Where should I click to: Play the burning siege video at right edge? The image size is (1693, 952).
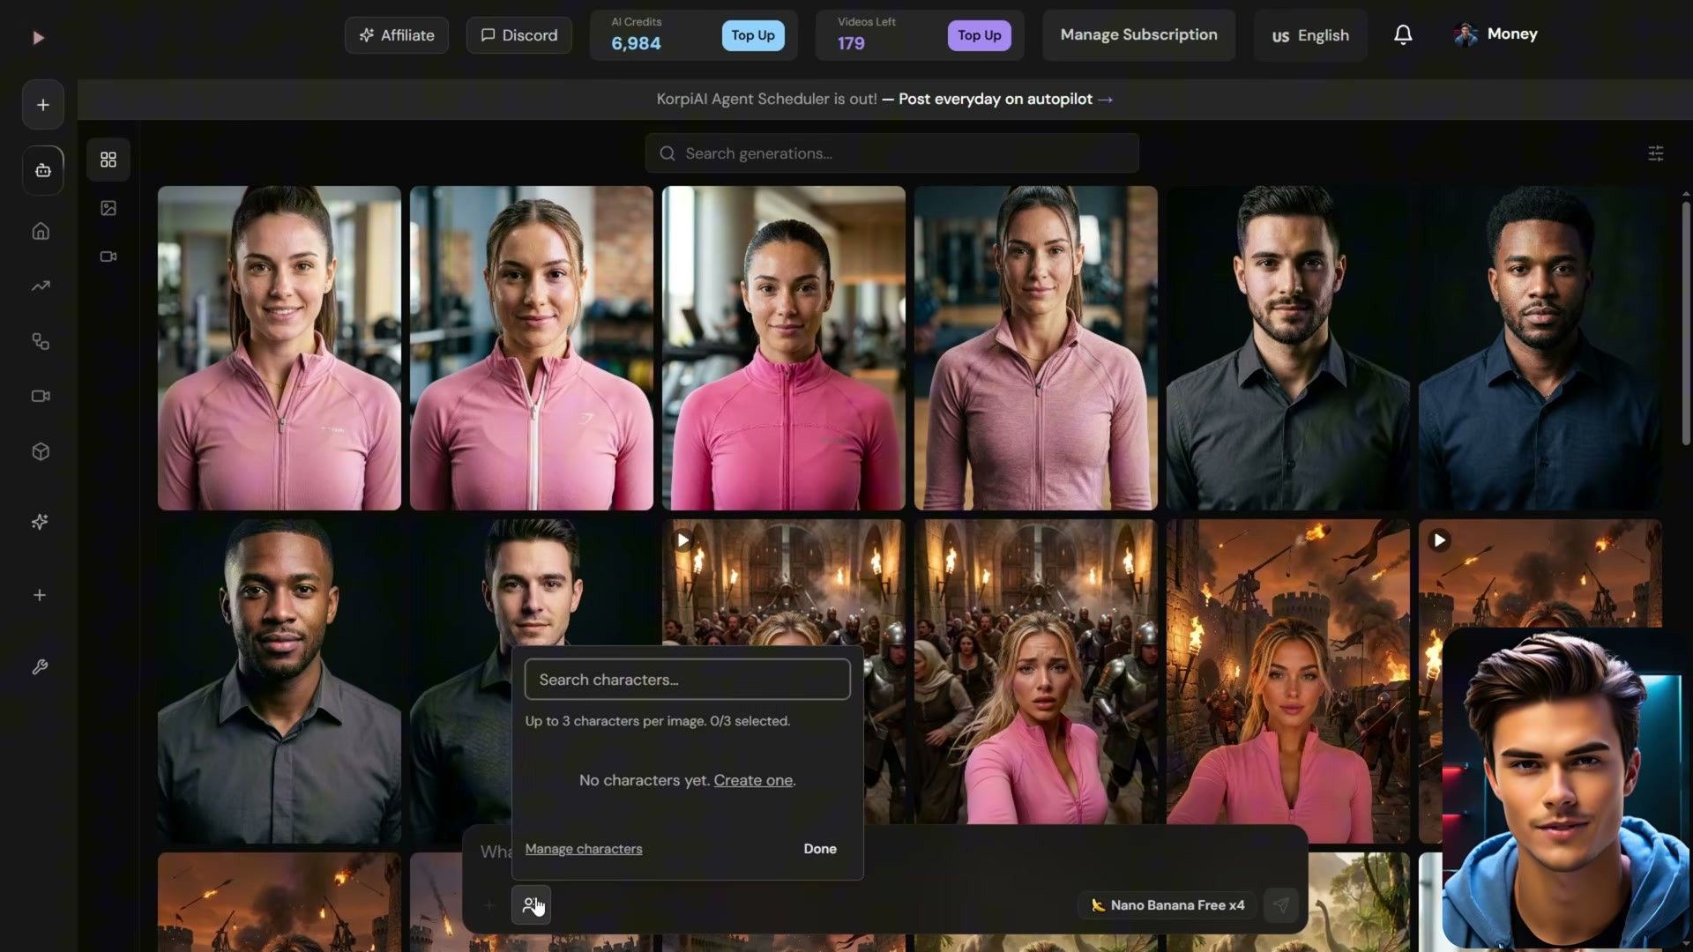(1440, 540)
